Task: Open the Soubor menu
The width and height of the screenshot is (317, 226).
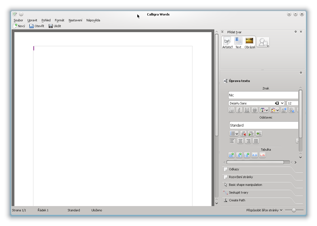Action: [x=18, y=20]
